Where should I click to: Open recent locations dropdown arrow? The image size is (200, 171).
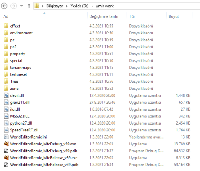22,6
